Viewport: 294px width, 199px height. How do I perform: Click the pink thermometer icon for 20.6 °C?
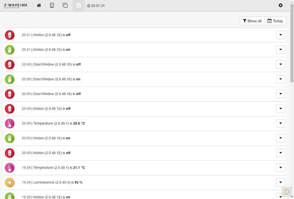point(9,124)
